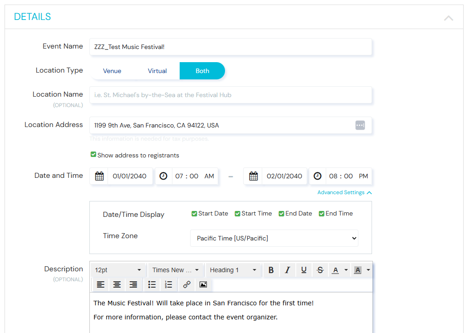Collapse Advanced Settings link
This screenshot has width=470, height=333.
pos(344,192)
